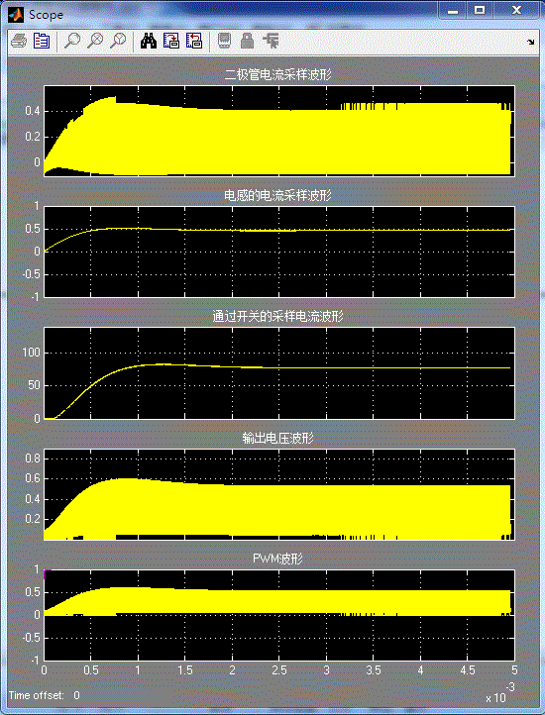The image size is (545, 715).
Task: Toggle the Floating scope button
Action: coord(224,42)
